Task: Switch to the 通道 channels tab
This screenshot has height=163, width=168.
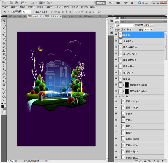Action: (123, 22)
